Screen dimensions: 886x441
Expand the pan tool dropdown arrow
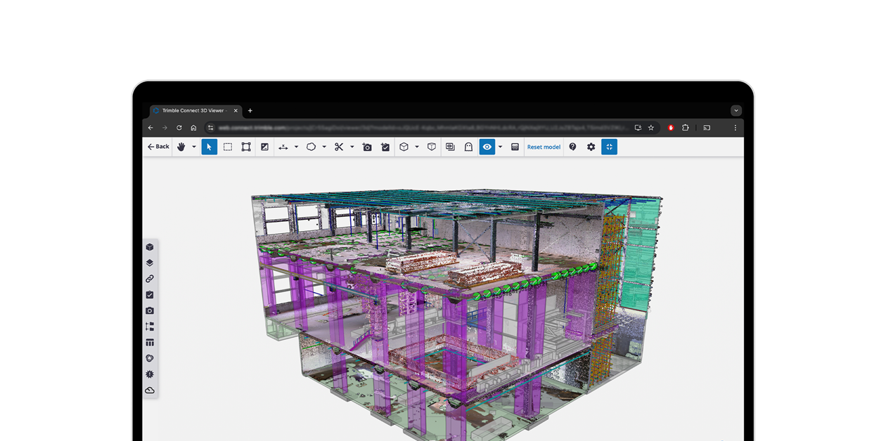point(194,147)
